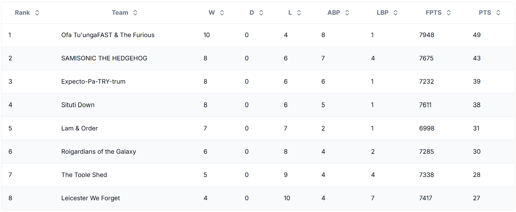Click the sort arrows beside L

[299, 13]
